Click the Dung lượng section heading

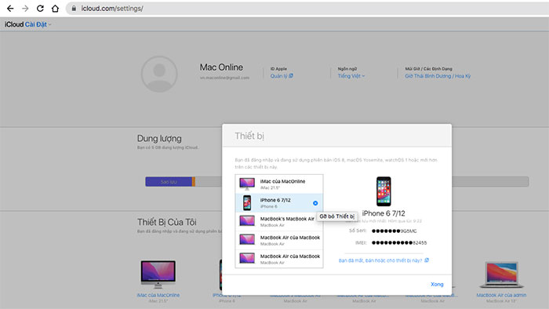coord(159,139)
